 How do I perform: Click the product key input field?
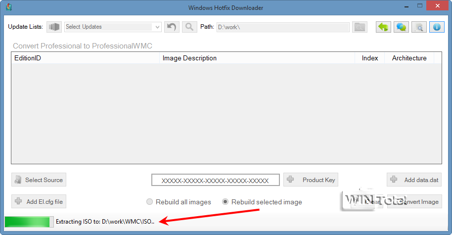[x=215, y=180]
